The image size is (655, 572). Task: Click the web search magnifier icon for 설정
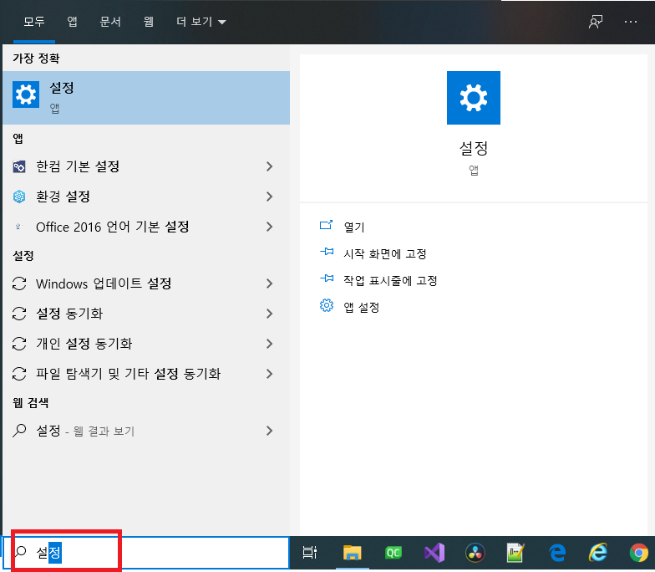tap(19, 430)
